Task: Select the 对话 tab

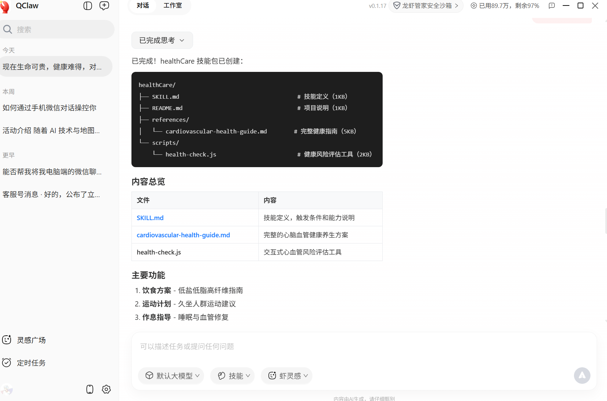Action: (142, 5)
